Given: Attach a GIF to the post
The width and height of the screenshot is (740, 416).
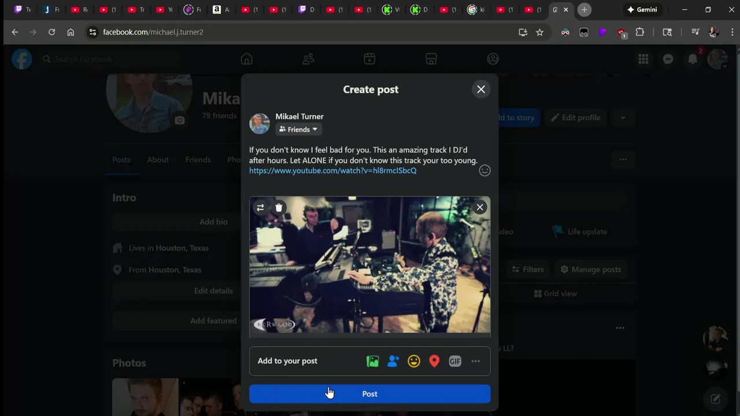Looking at the screenshot, I should tap(455, 361).
